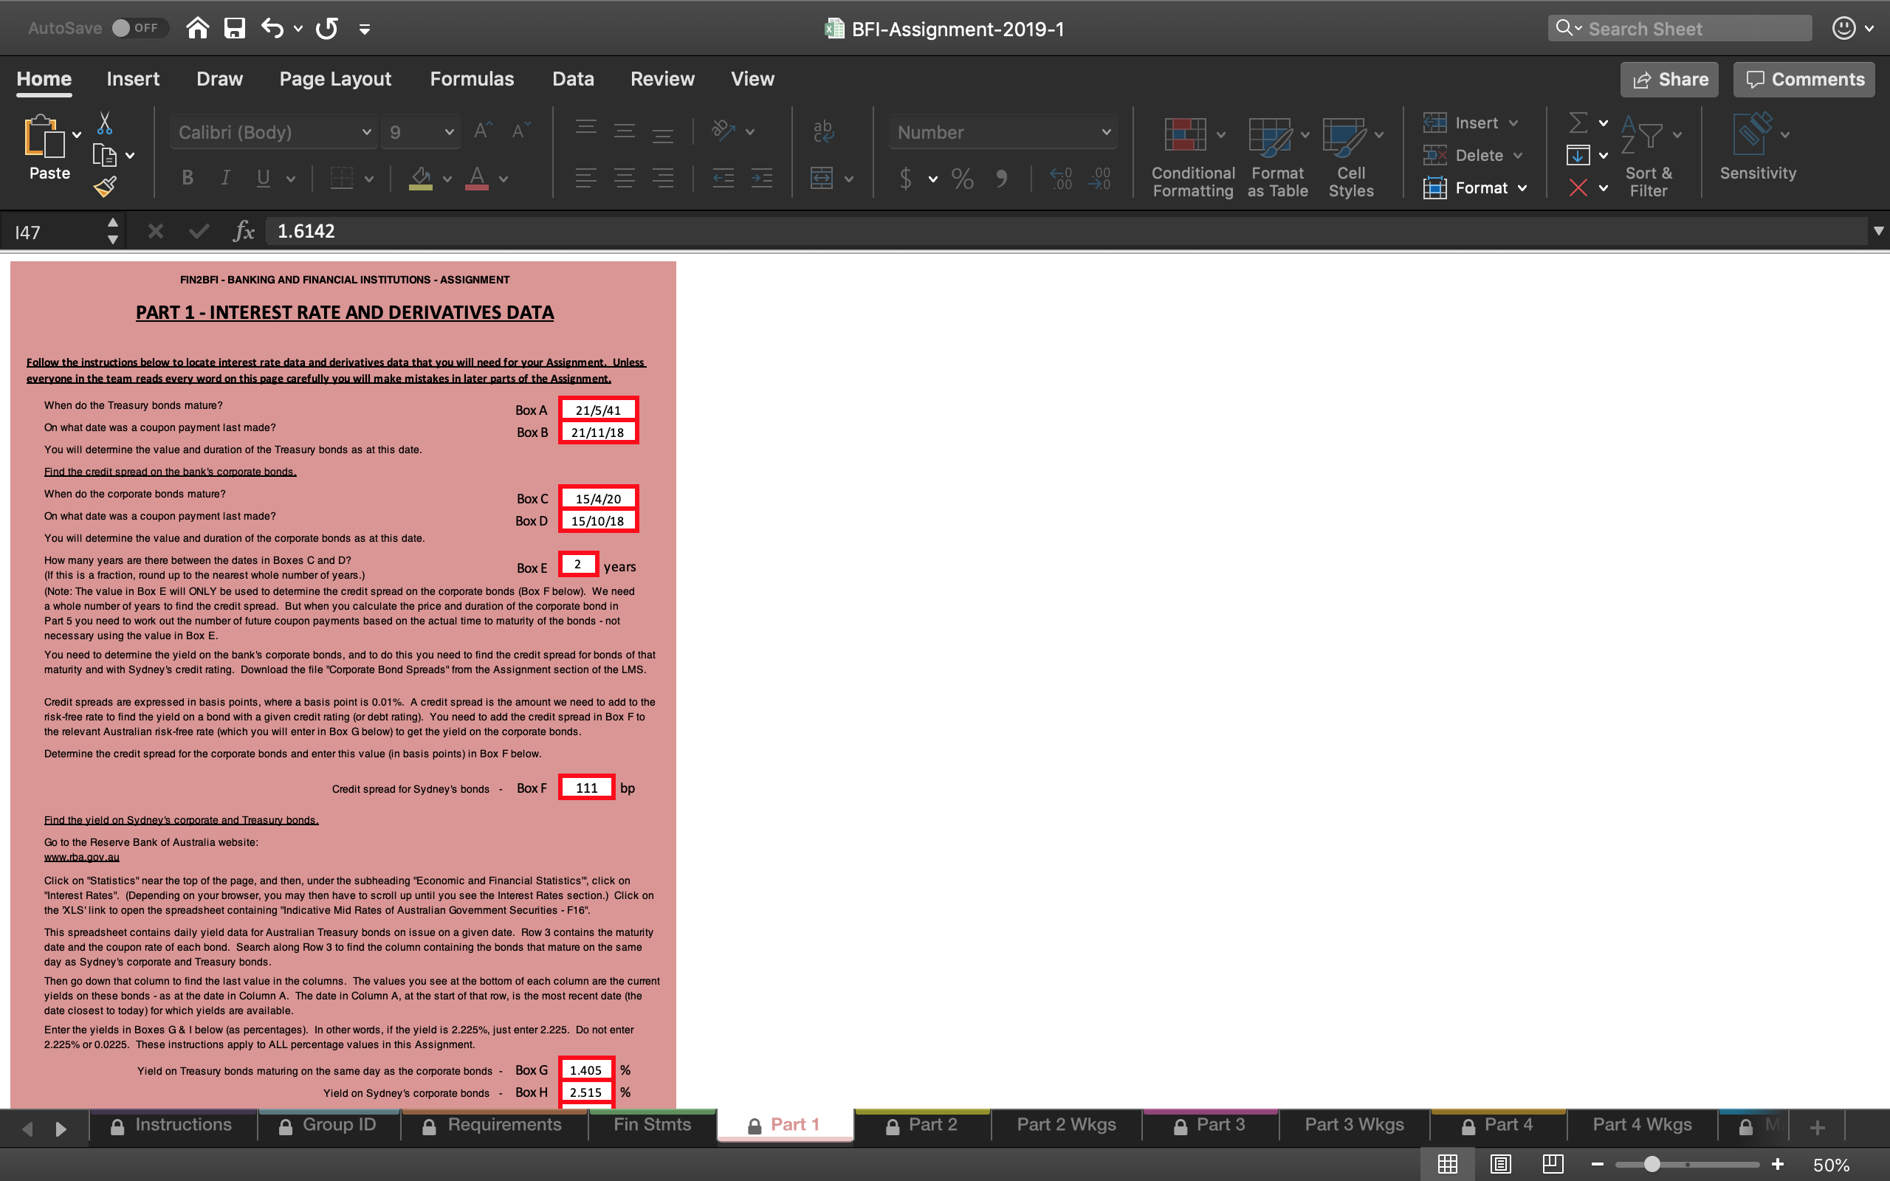Switch to the Formulas ribbon tab

pyautogui.click(x=472, y=78)
